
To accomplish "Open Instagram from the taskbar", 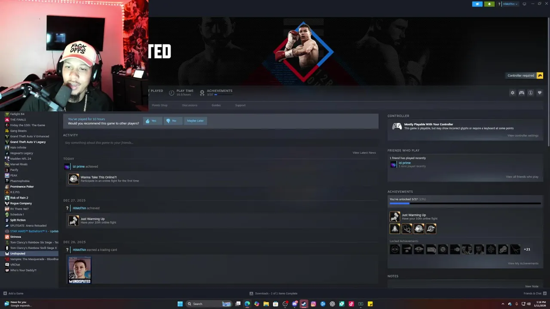I will (313, 304).
